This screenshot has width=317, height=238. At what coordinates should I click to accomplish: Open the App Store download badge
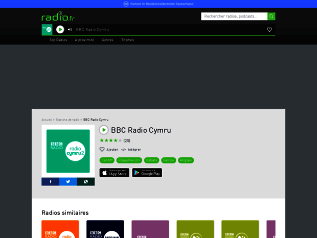pyautogui.click(x=114, y=173)
